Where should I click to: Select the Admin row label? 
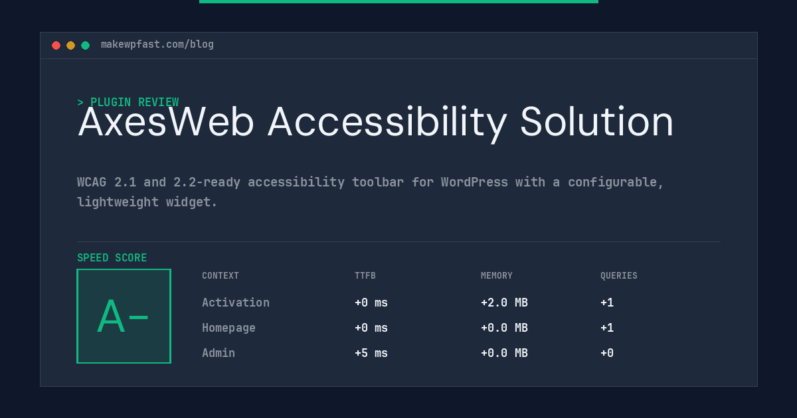[219, 353]
